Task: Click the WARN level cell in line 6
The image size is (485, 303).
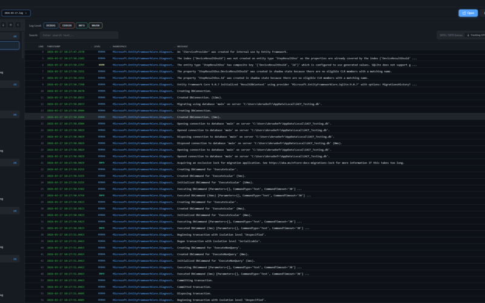Action: [101, 65]
